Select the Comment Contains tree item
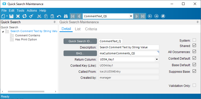This screenshot has height=99, width=201. tap(28, 35)
